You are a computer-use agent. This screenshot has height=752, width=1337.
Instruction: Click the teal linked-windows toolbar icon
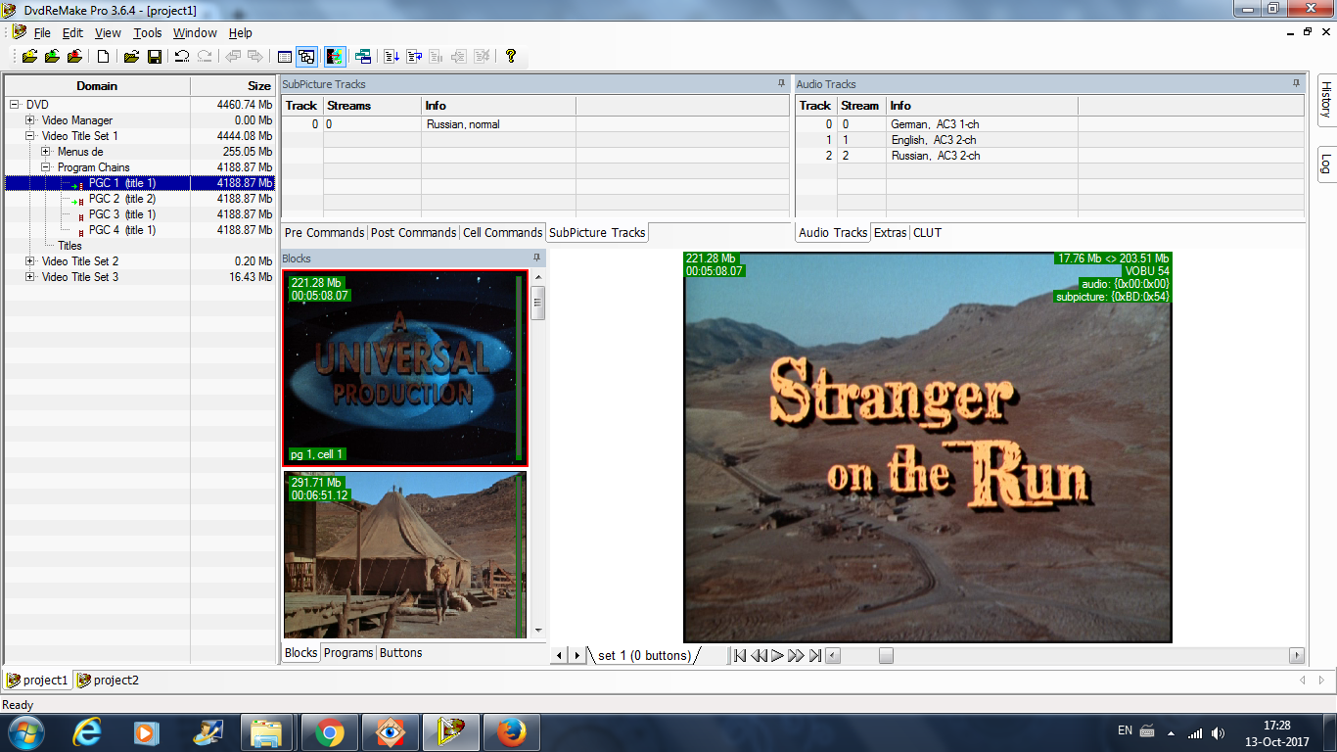tap(363, 57)
